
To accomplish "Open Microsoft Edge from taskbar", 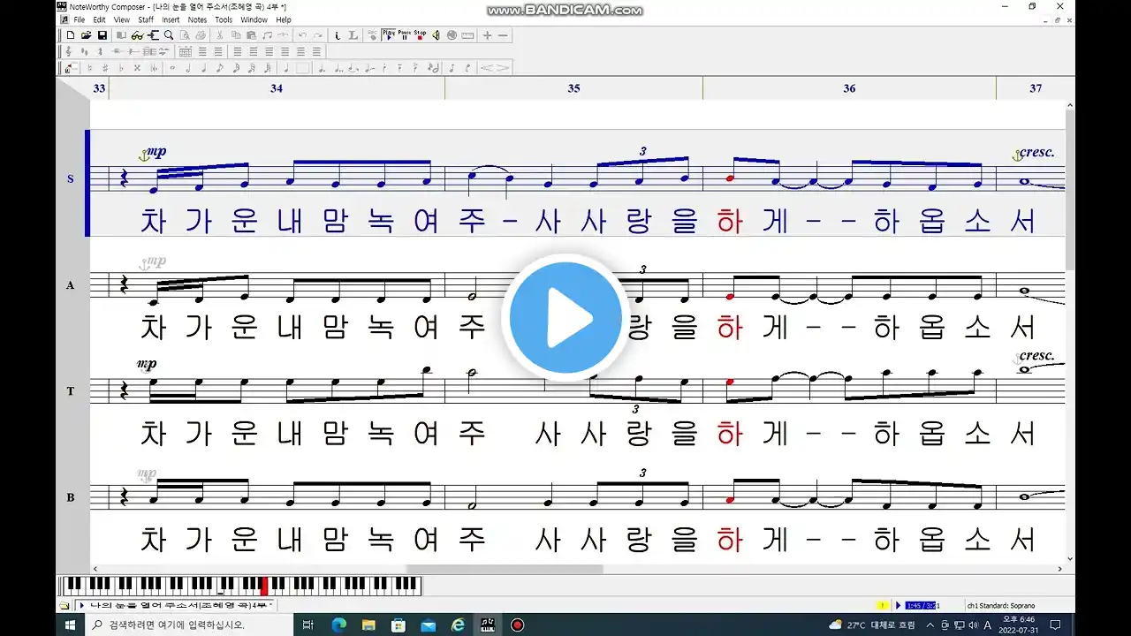I will [x=338, y=625].
